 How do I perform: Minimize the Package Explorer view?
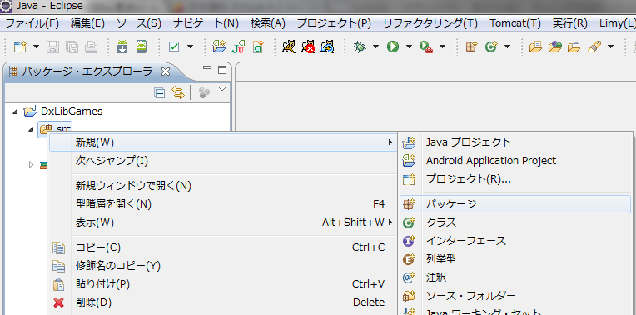207,68
